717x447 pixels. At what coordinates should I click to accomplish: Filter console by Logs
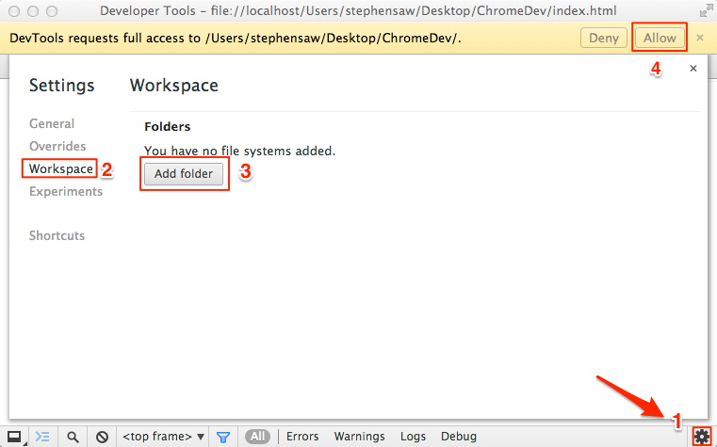413,437
